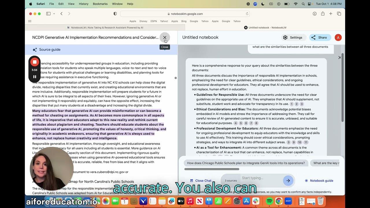Open the Zoom menu bar icon
Viewport: 370px width, 208px height.
[x=255, y=4]
